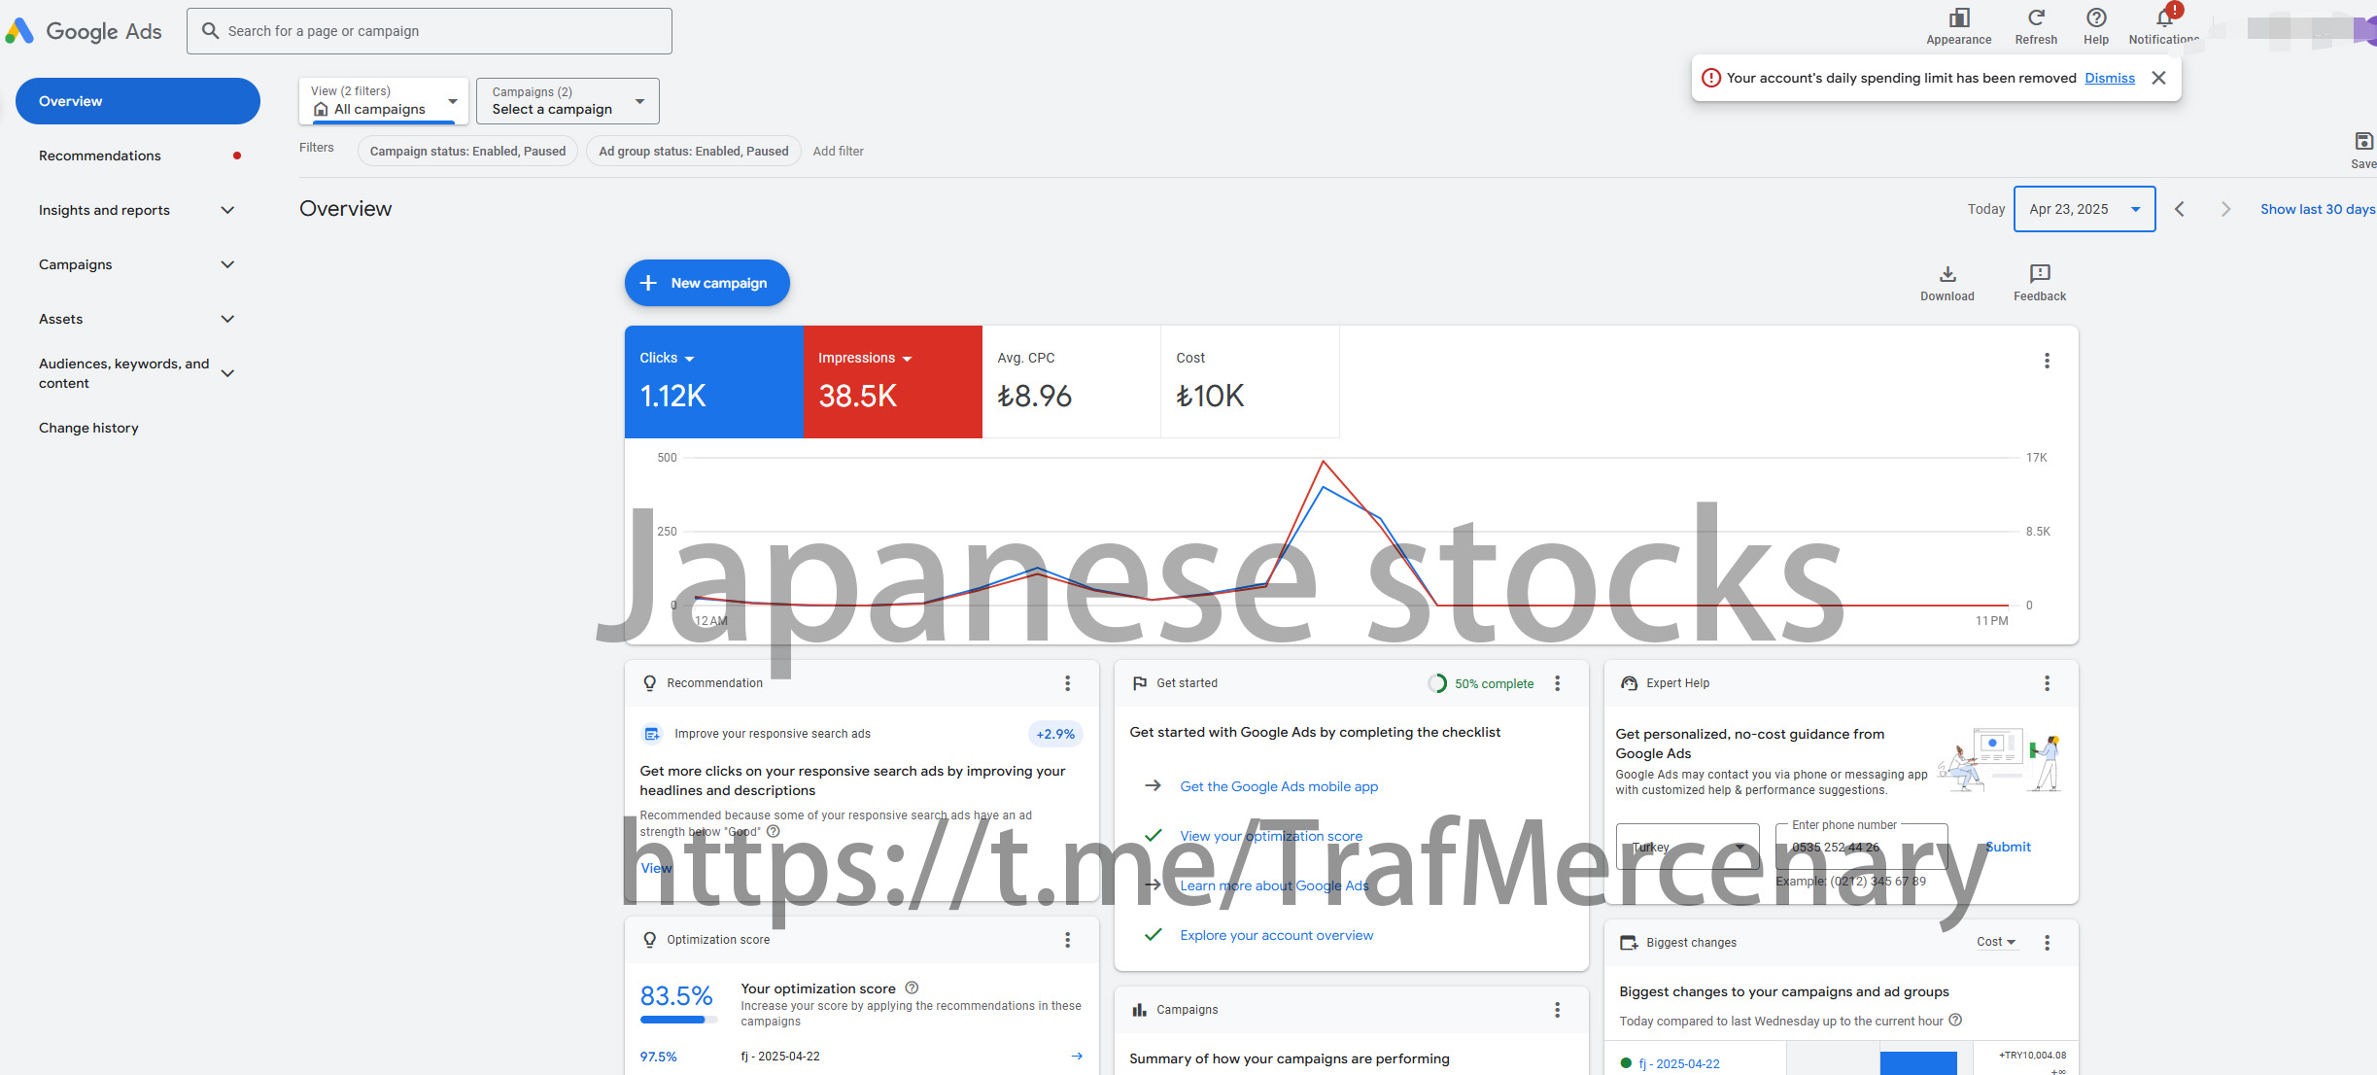Screen dimensions: 2377x1075
Task: Click View link in Recommendation card
Action: pyautogui.click(x=656, y=868)
